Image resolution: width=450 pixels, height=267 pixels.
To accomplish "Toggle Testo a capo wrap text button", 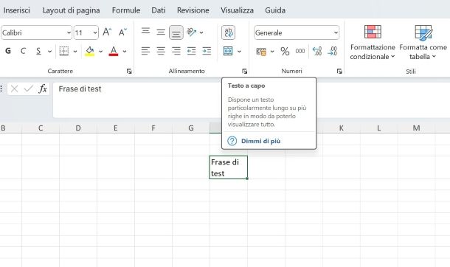I will [x=229, y=32].
